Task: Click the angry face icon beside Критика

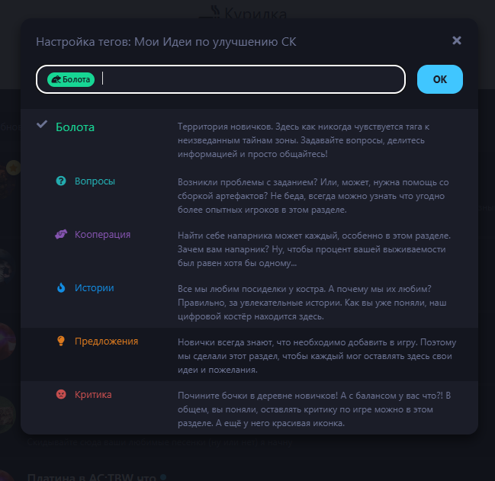Action: [x=61, y=394]
